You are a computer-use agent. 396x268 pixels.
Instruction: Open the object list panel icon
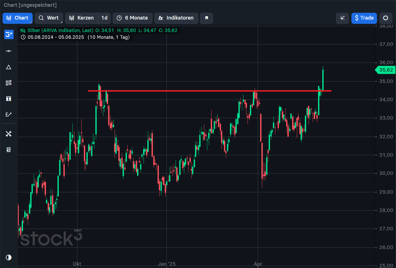[x=9, y=150]
